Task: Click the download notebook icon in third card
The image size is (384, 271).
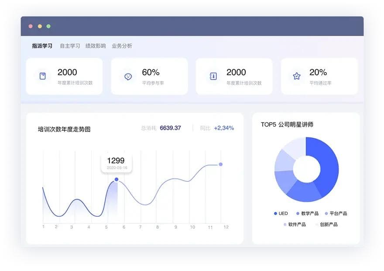Action: tap(213, 76)
